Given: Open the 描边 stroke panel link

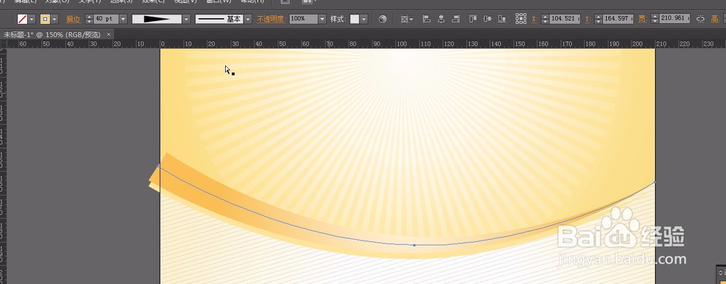Looking at the screenshot, I should tap(73, 19).
